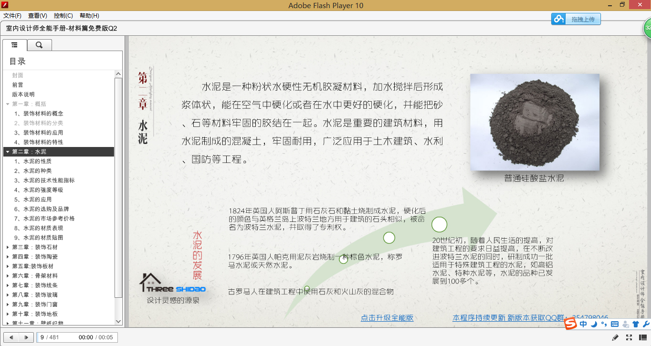Open the 帮助(H) menu
The width and height of the screenshot is (651, 346).
tap(89, 16)
